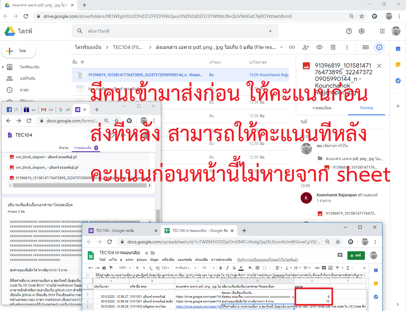Click the ใหม่ new button in Drive
This screenshot has width=406, height=311.
click(x=19, y=51)
